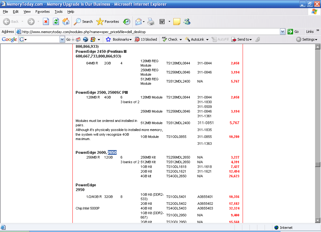Click the Send to button

[x=242, y=39]
